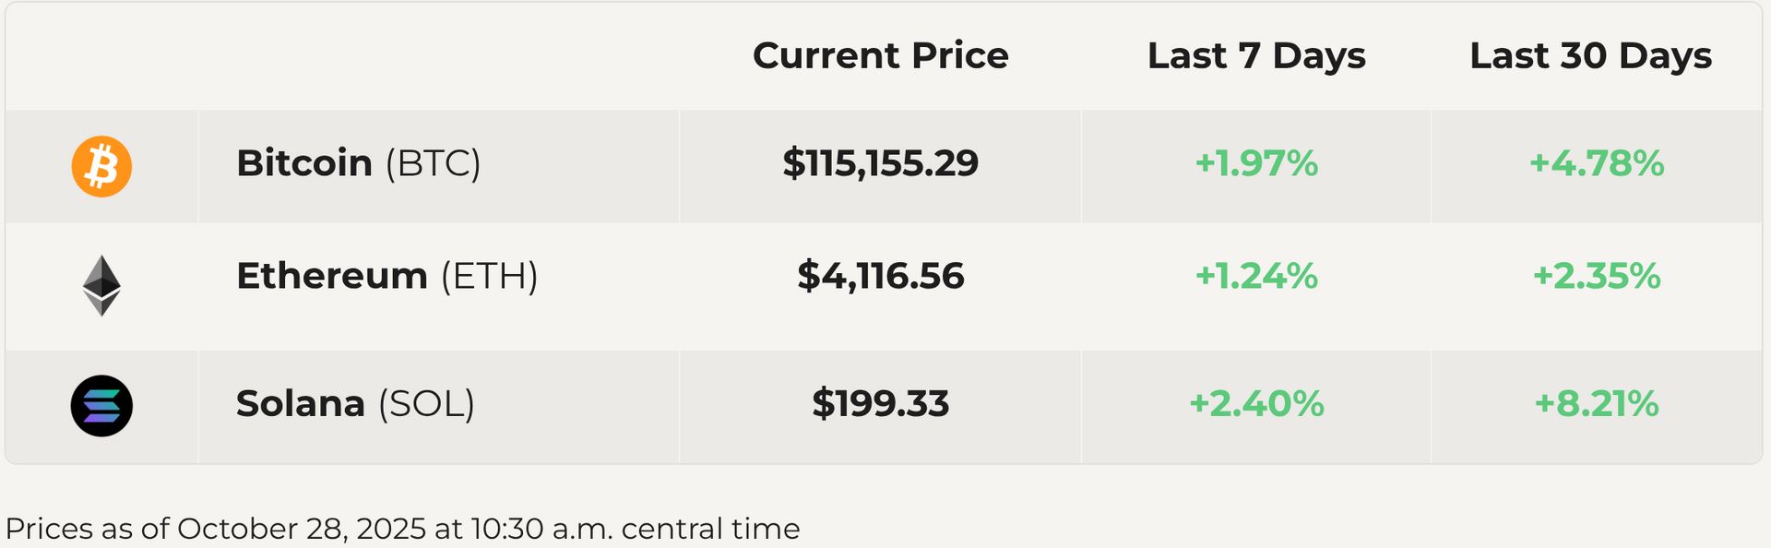Click Solana price $199.33
Screen dimensions: 1771x548
[x=881, y=404]
